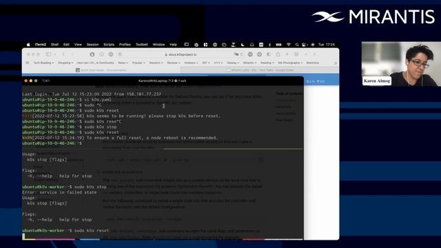This screenshot has height=248, width=441.
Task: Expand the Safari sidebar dropdown arrow
Action: coord(55,54)
